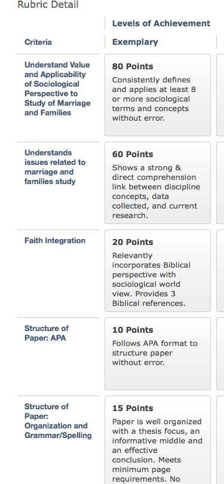Select the 80 Points exemplary cell
This screenshot has height=484, width=224.
pos(158,95)
